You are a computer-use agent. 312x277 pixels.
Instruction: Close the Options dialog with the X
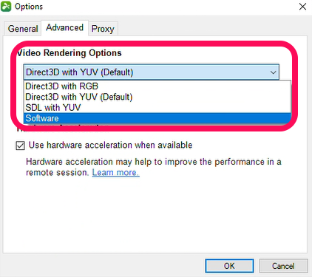coord(302,7)
